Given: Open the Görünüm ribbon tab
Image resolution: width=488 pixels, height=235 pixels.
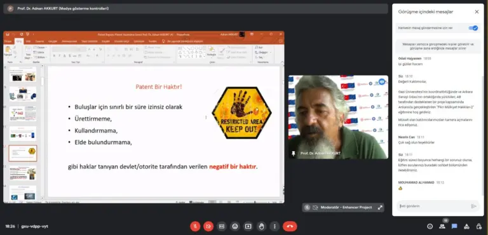Looking at the screenshot, I should pos(139,41).
